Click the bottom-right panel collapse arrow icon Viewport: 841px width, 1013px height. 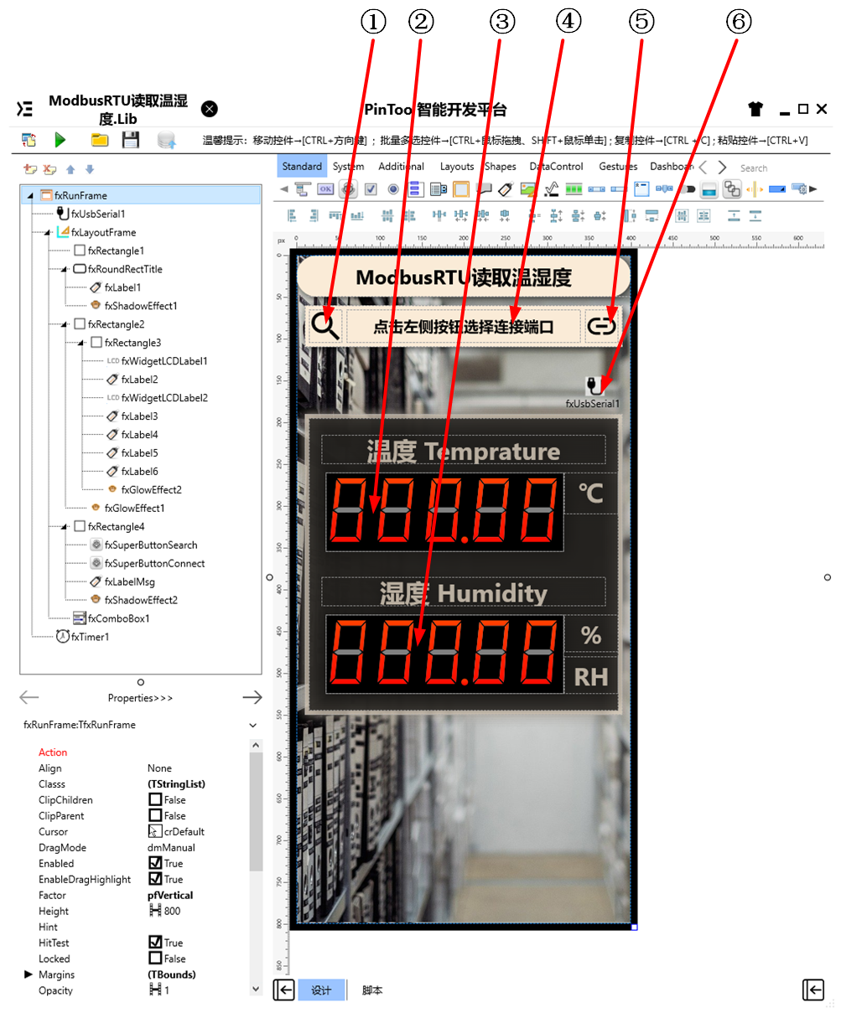813,990
